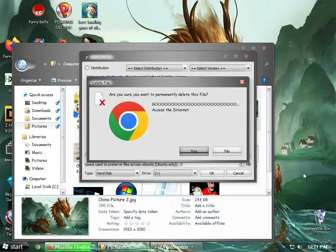
Task: Click the network tray icon
Action: 292,247
